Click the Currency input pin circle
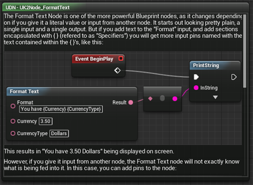The width and height of the screenshot is (253, 185). (13, 121)
